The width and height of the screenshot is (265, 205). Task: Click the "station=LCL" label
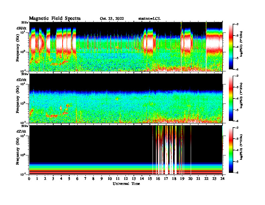point(150,19)
